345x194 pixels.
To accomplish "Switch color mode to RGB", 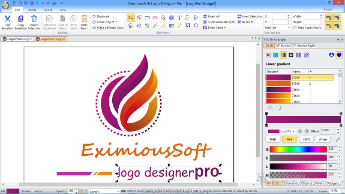I will click(273, 139).
